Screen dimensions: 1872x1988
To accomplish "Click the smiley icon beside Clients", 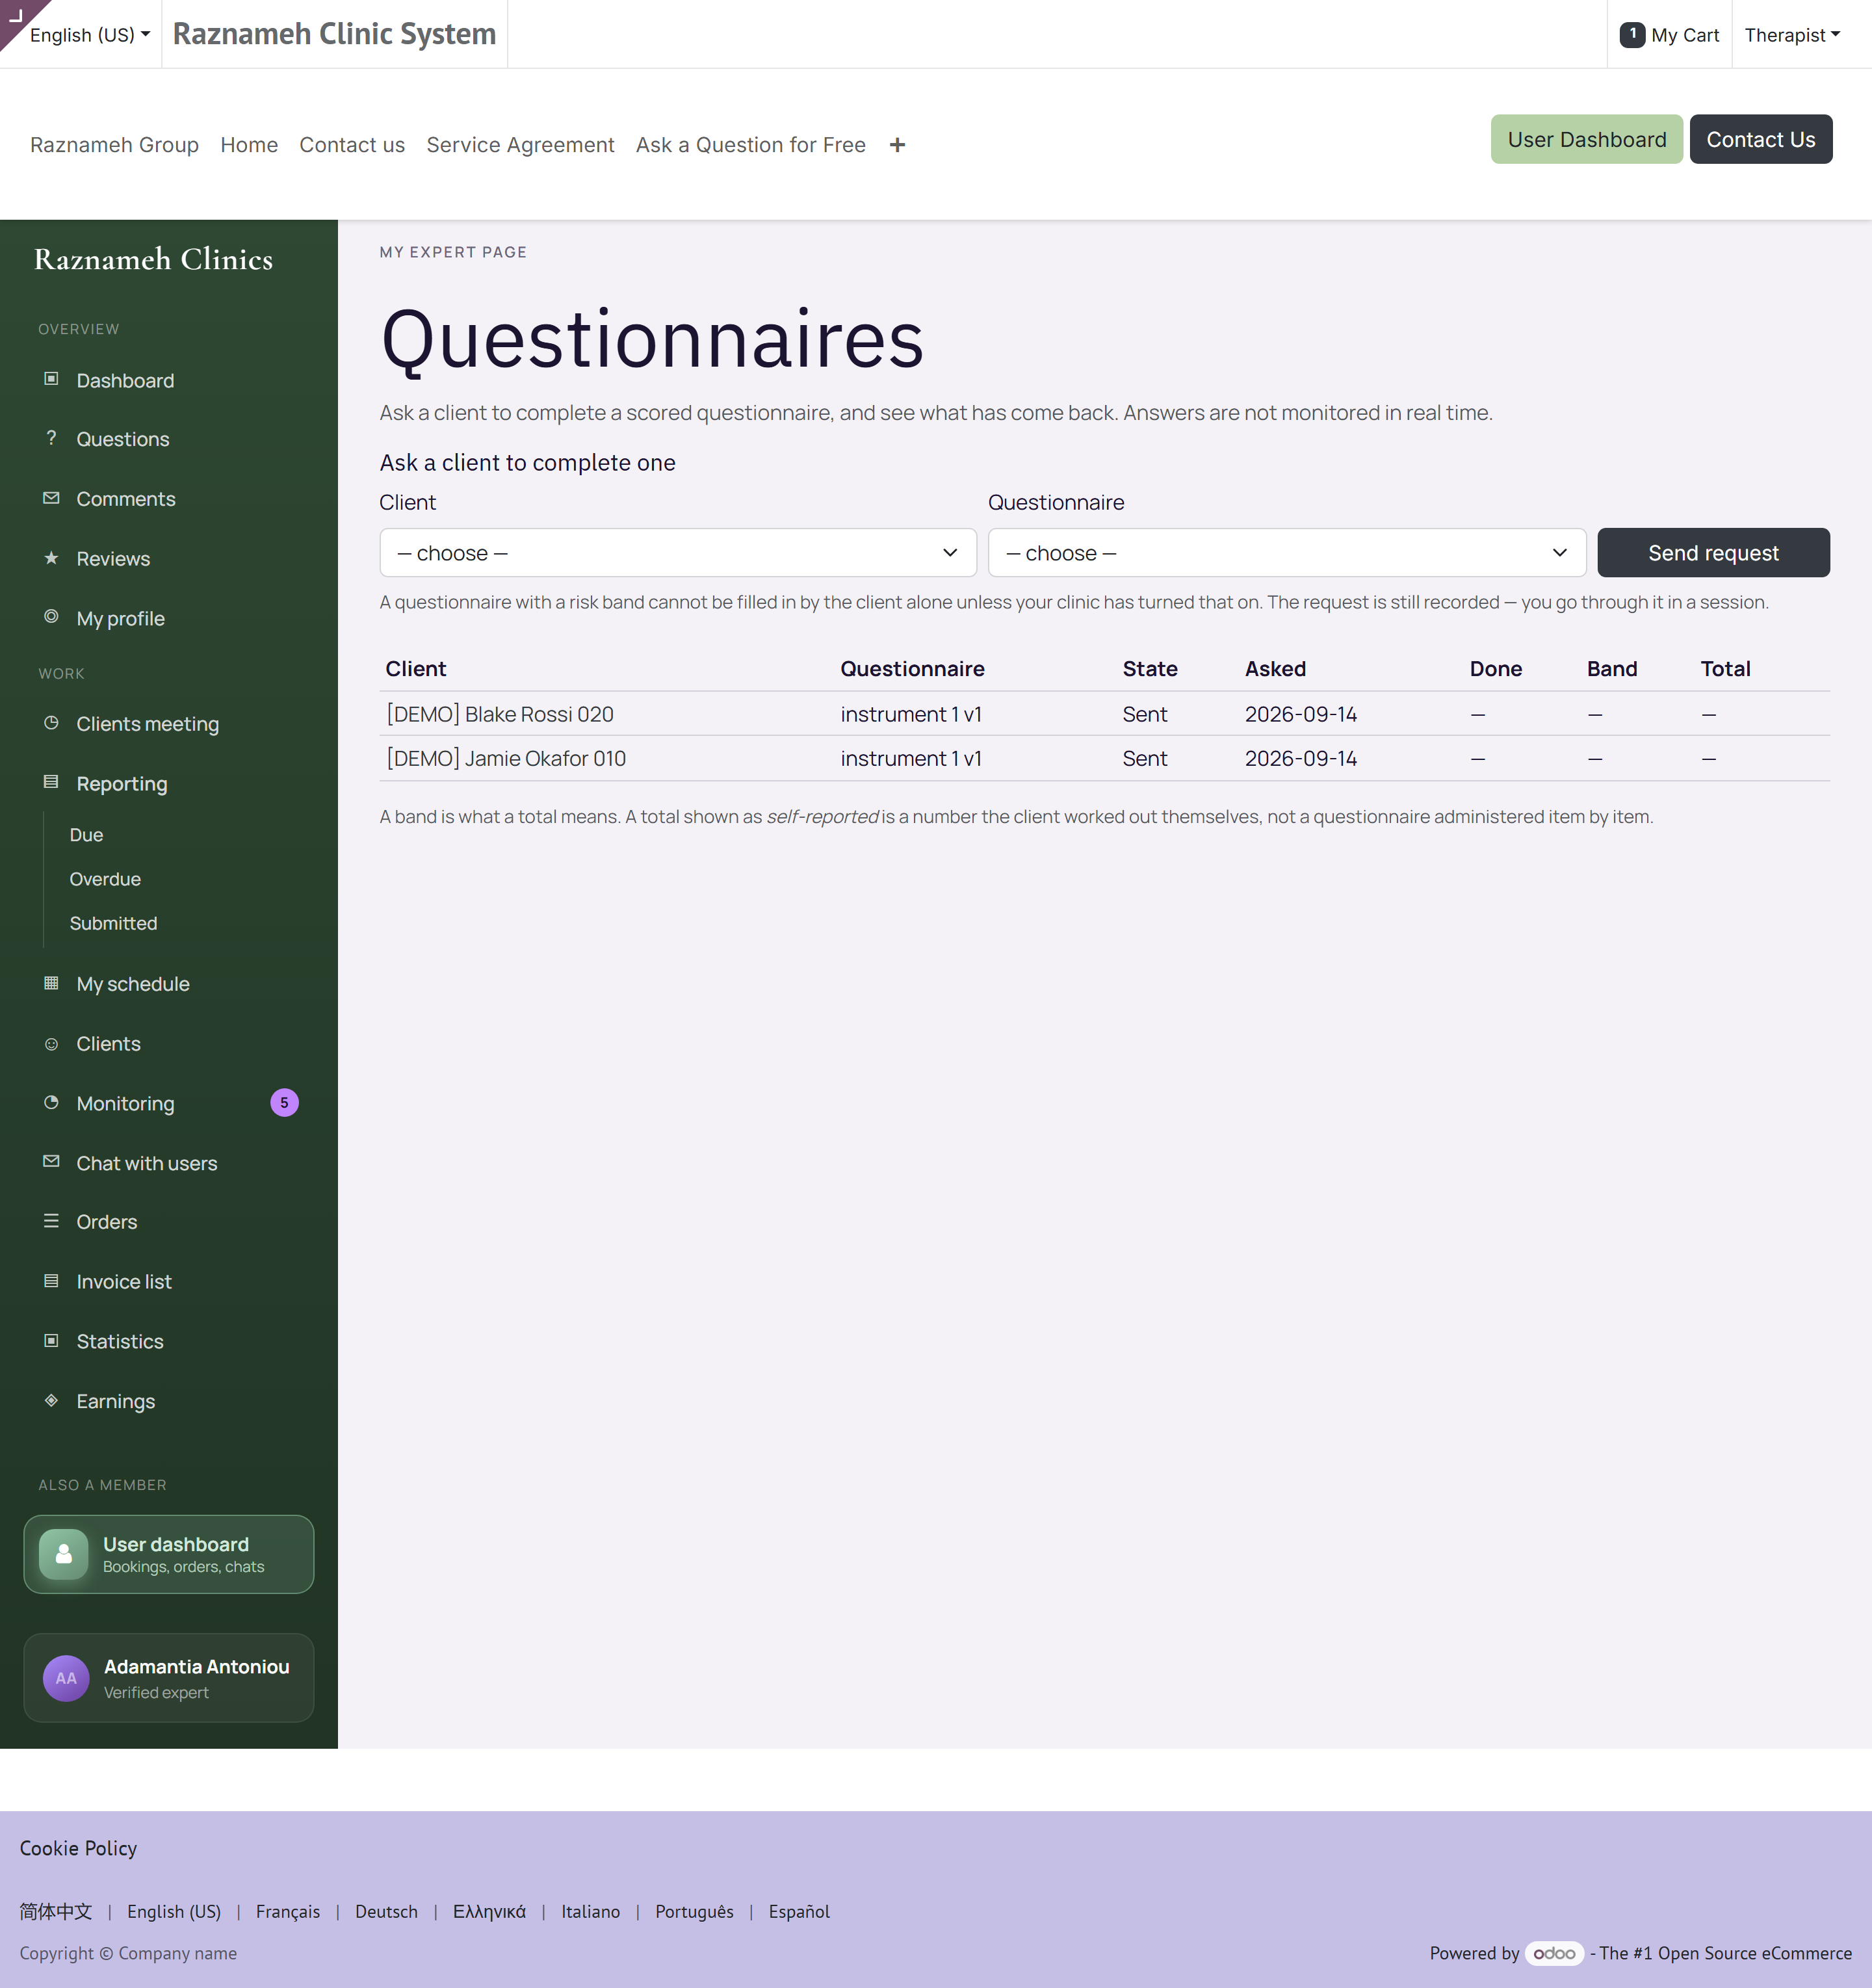I will click(x=51, y=1044).
